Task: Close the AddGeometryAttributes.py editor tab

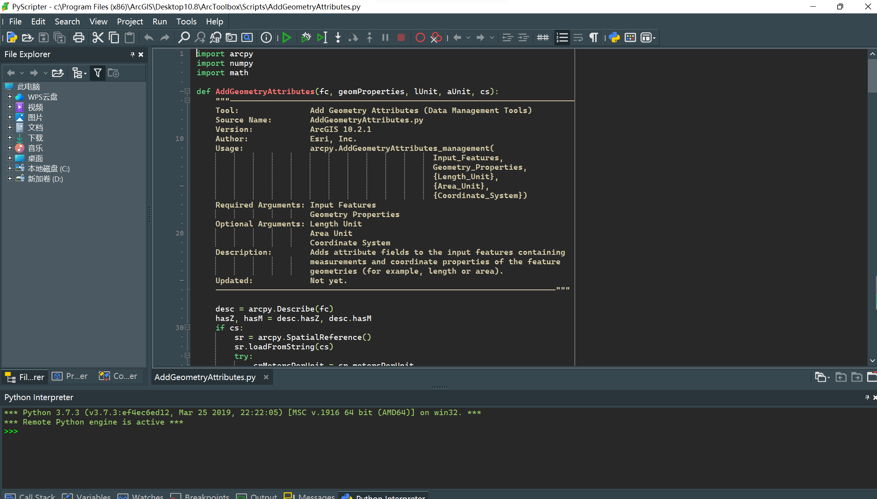Action: (x=266, y=377)
